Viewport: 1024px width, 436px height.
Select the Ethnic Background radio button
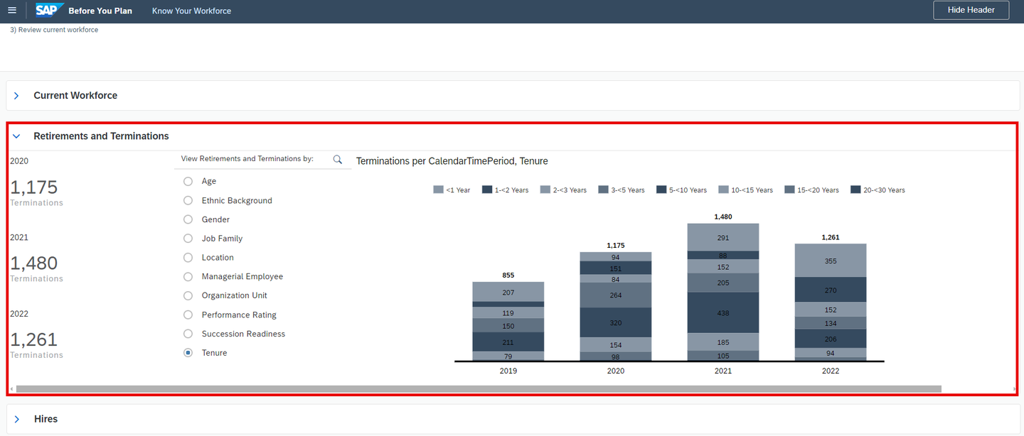tap(188, 200)
